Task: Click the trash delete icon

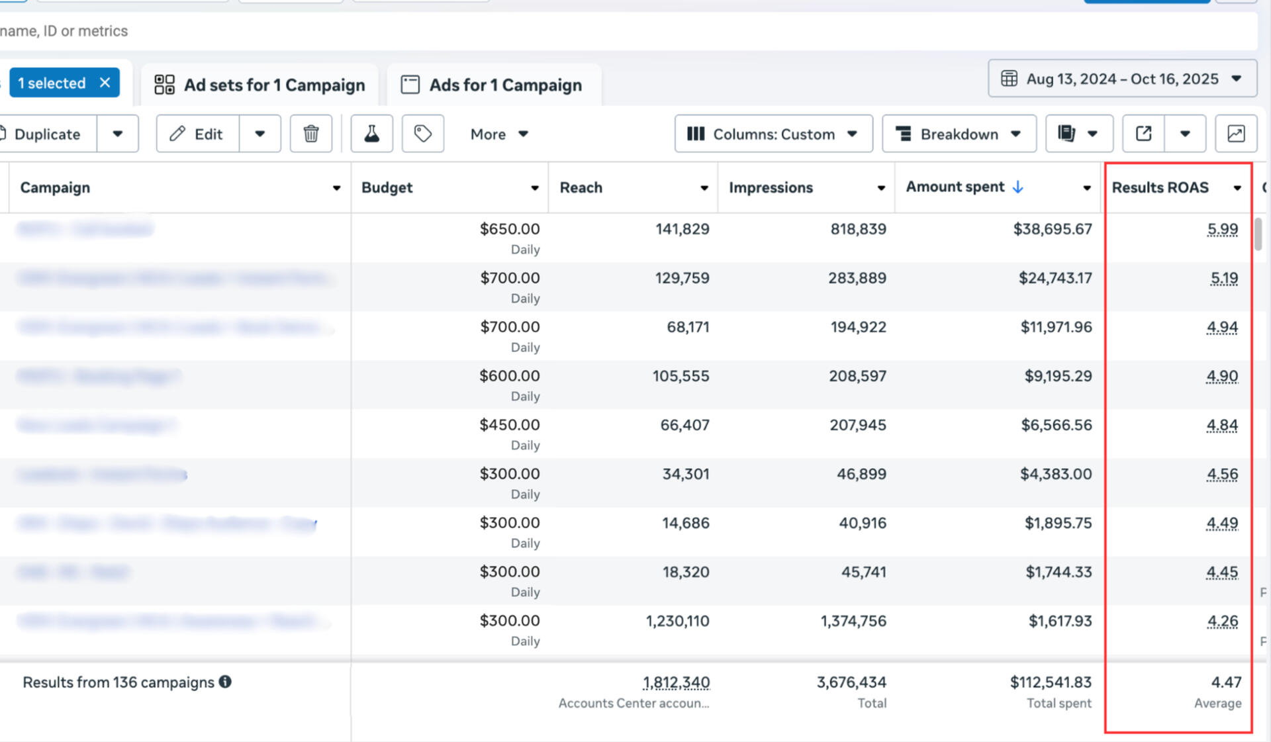Action: click(x=310, y=134)
